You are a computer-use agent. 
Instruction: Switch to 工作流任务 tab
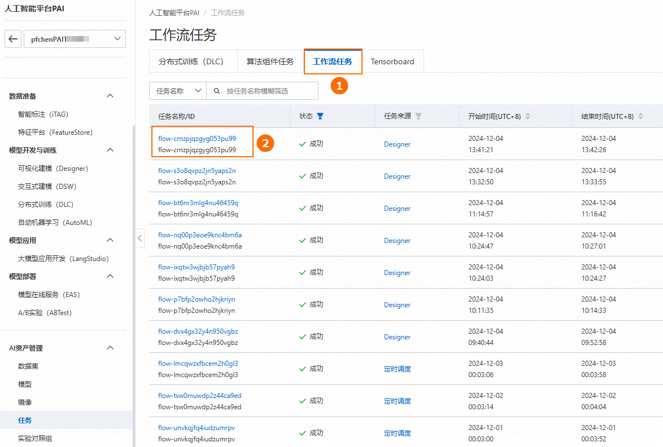tap(332, 61)
